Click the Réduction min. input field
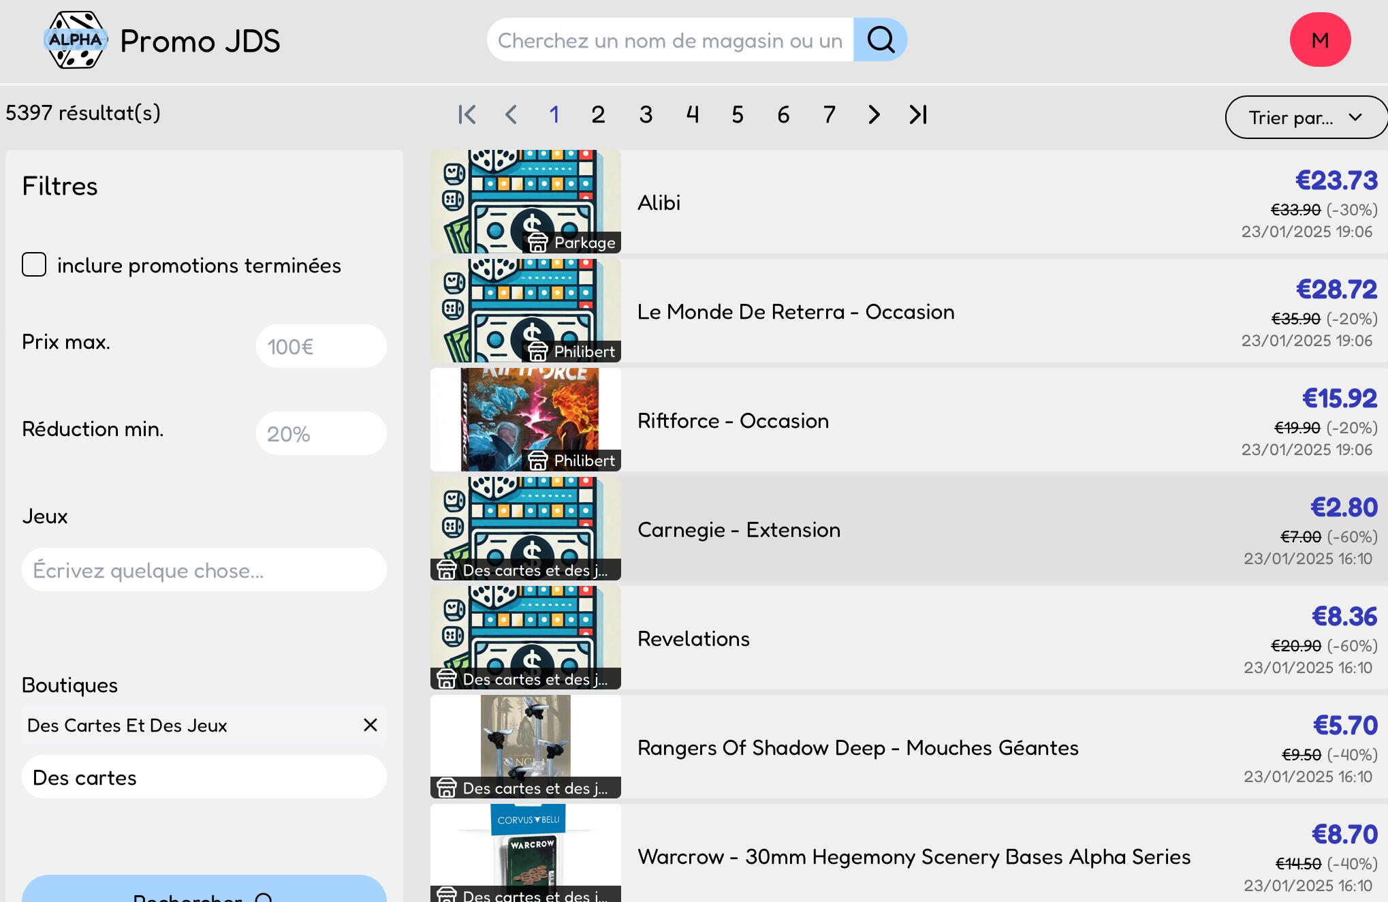The image size is (1388, 902). click(321, 433)
